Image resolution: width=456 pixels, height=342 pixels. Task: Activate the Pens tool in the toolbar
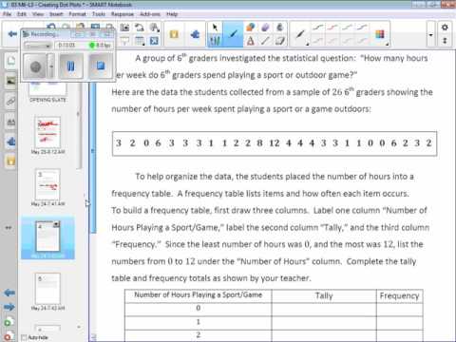pos(233,34)
